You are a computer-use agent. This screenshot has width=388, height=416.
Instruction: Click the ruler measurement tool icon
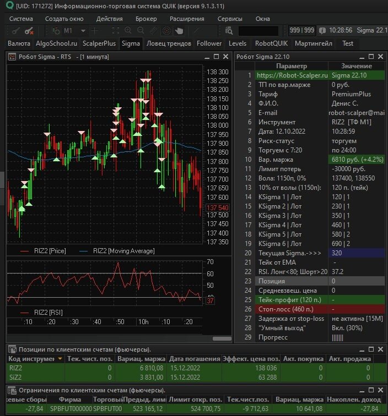click(x=154, y=30)
